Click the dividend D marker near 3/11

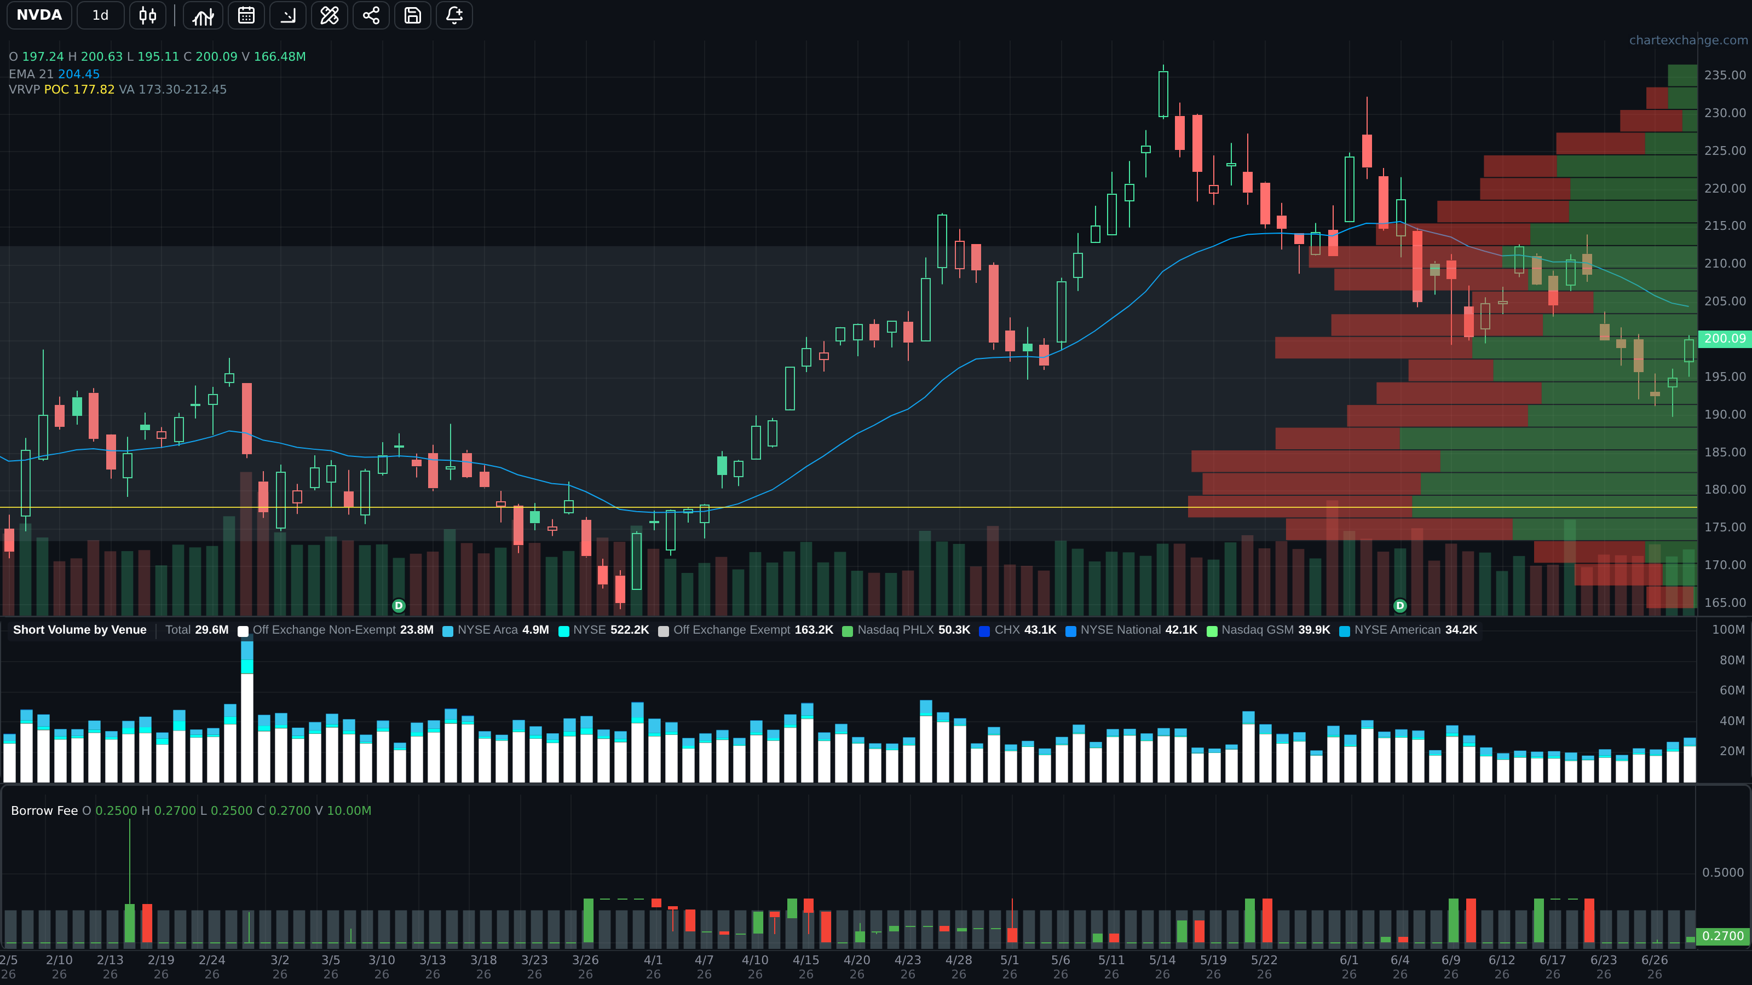[x=399, y=605]
